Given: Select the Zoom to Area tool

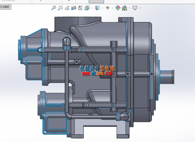Looking at the screenshot, I should pyautogui.click(x=60, y=8).
